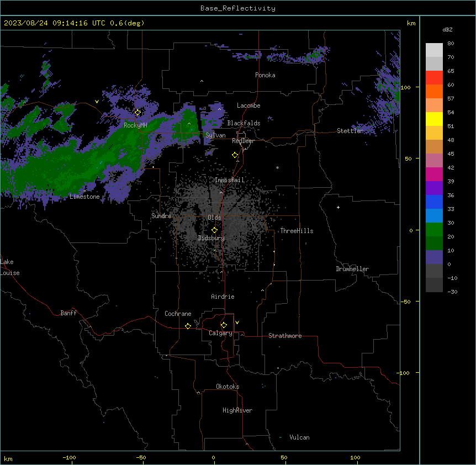Click the yellow diamond marker above RockyMH
This screenshot has width=476, height=465.
137,113
